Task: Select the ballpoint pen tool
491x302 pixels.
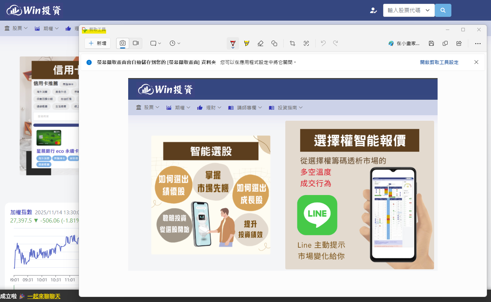Action: (x=233, y=43)
